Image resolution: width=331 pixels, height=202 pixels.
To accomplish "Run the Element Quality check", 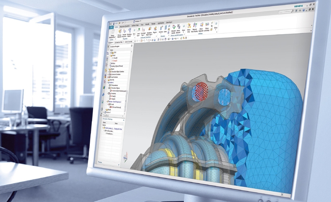I will click(x=173, y=29).
